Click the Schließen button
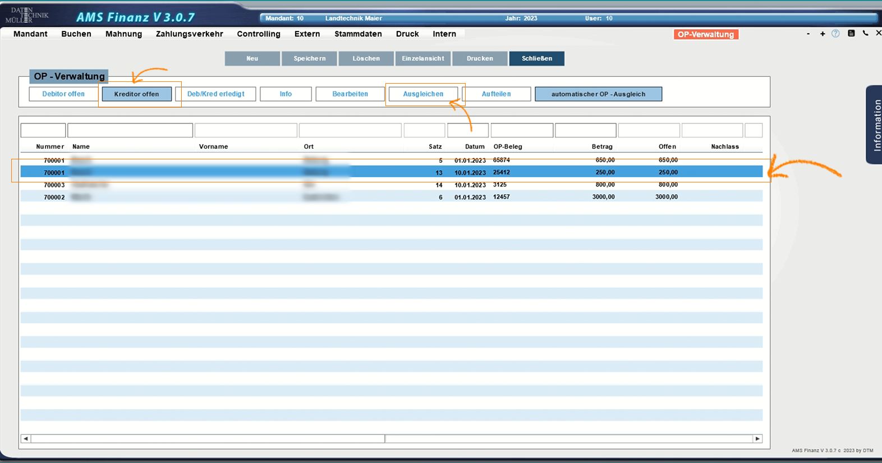882x463 pixels. pos(536,58)
